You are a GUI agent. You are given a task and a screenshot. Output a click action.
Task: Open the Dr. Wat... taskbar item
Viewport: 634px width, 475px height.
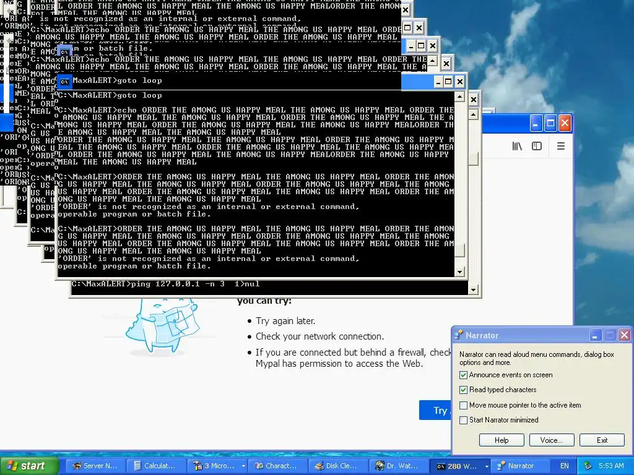click(x=399, y=466)
